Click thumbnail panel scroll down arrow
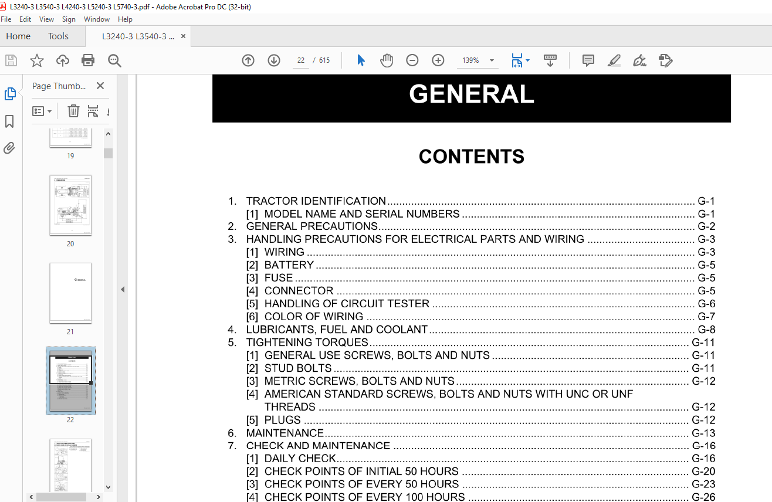 108,487
